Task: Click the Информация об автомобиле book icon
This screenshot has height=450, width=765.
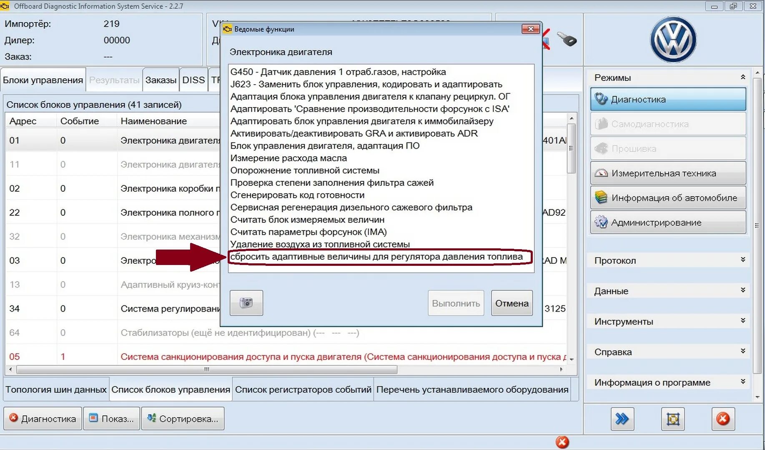Action: click(601, 197)
